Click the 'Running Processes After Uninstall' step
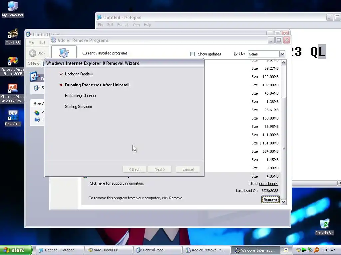The image size is (341, 255). point(97,85)
